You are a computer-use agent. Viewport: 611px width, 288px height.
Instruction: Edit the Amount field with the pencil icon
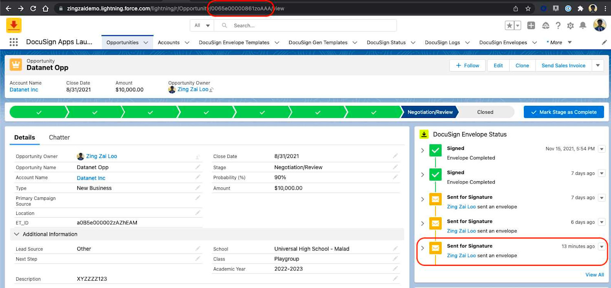[395, 188]
